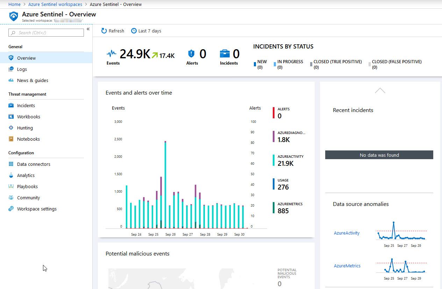Click the Refresh button
This screenshot has width=442, height=289.
coord(112,31)
